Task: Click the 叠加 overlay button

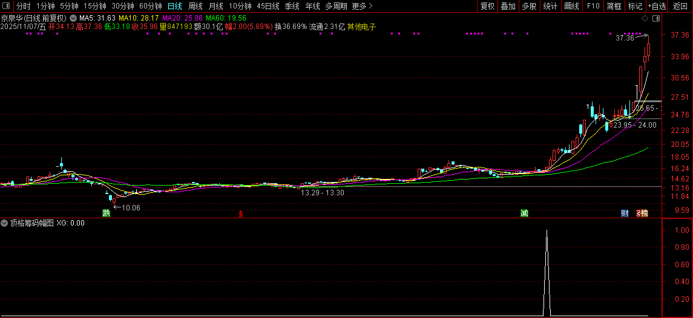Action: (x=508, y=6)
